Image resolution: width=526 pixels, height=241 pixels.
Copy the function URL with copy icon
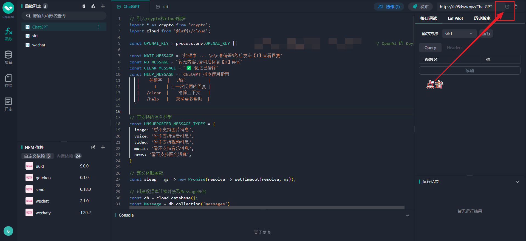(x=516, y=7)
